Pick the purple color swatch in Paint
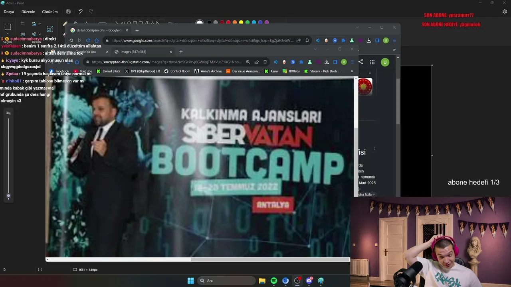This screenshot has height=287, width=511. tap(267, 22)
